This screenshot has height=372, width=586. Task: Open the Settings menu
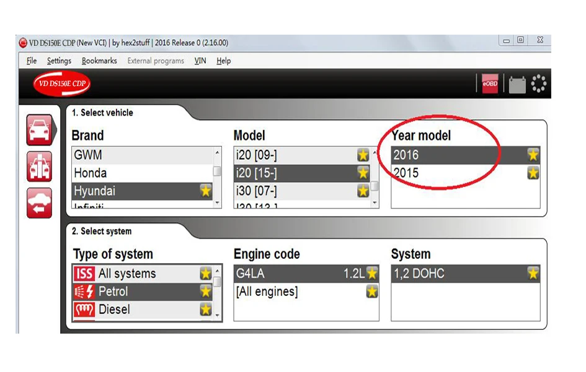coord(59,61)
